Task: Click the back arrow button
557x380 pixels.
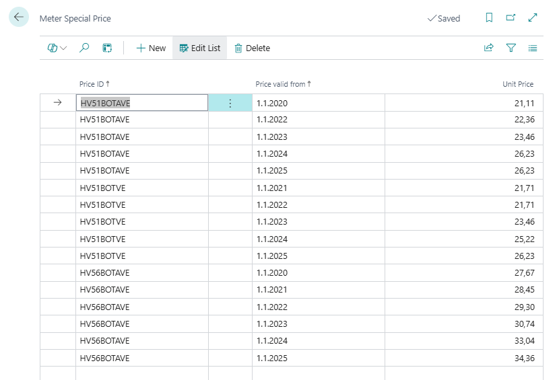Action: [18, 17]
